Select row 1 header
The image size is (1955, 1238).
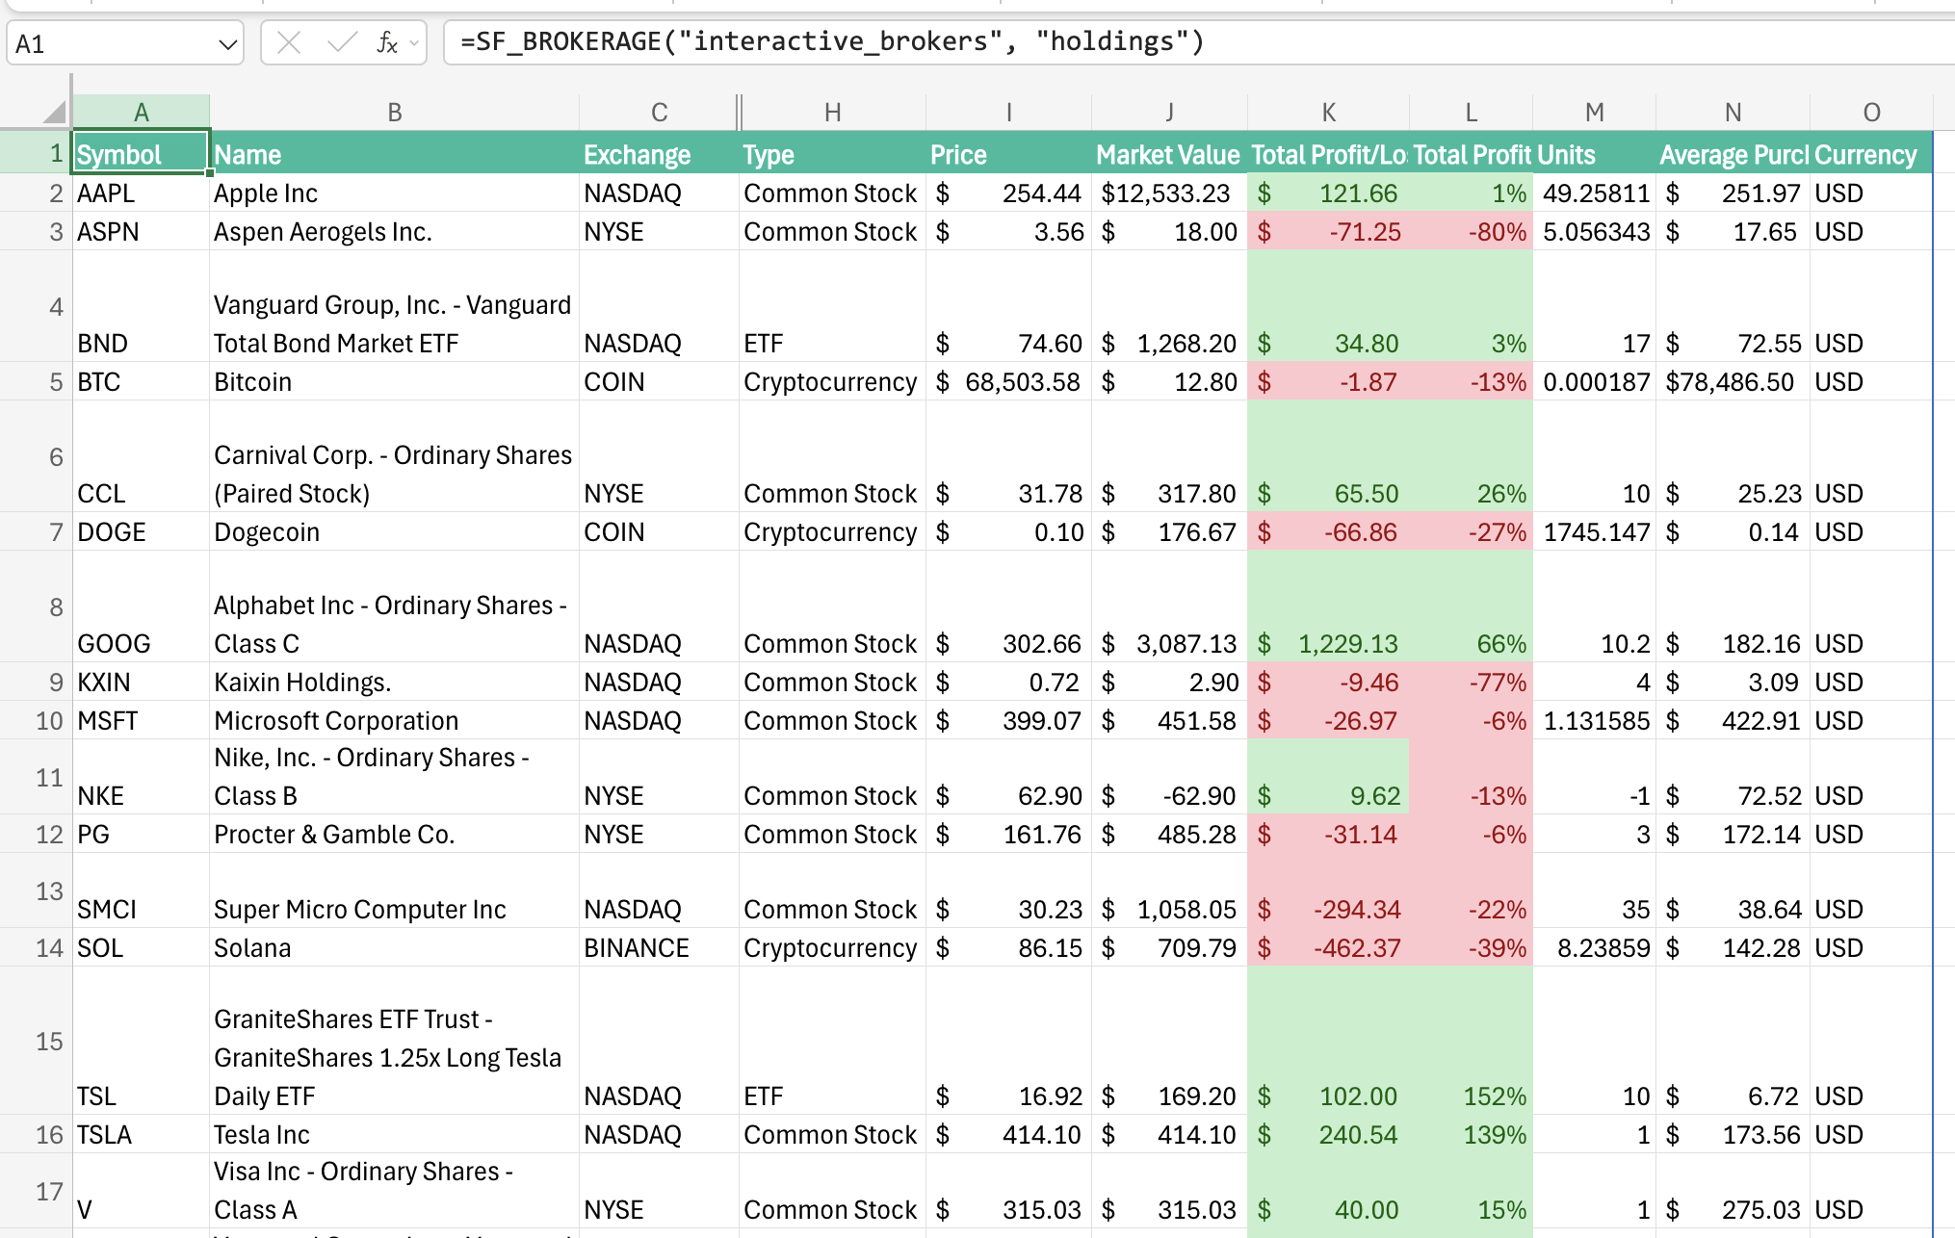pyautogui.click(x=36, y=153)
